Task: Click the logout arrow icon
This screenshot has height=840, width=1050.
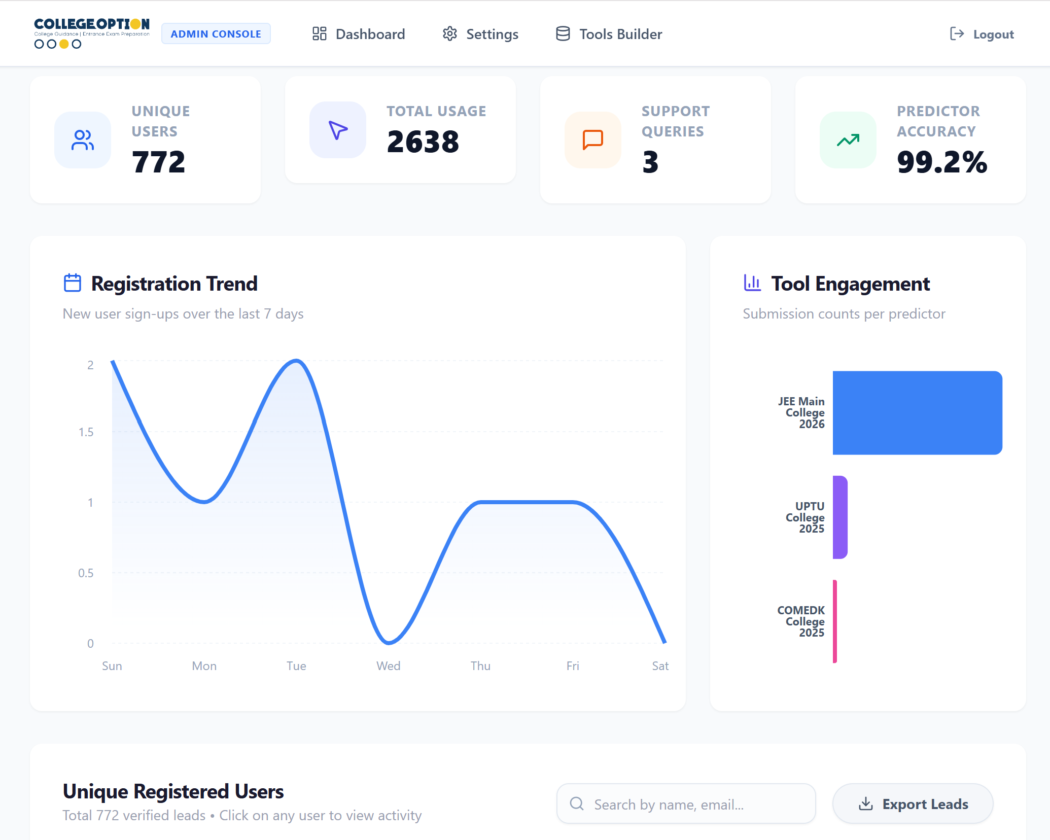Action: pyautogui.click(x=957, y=34)
